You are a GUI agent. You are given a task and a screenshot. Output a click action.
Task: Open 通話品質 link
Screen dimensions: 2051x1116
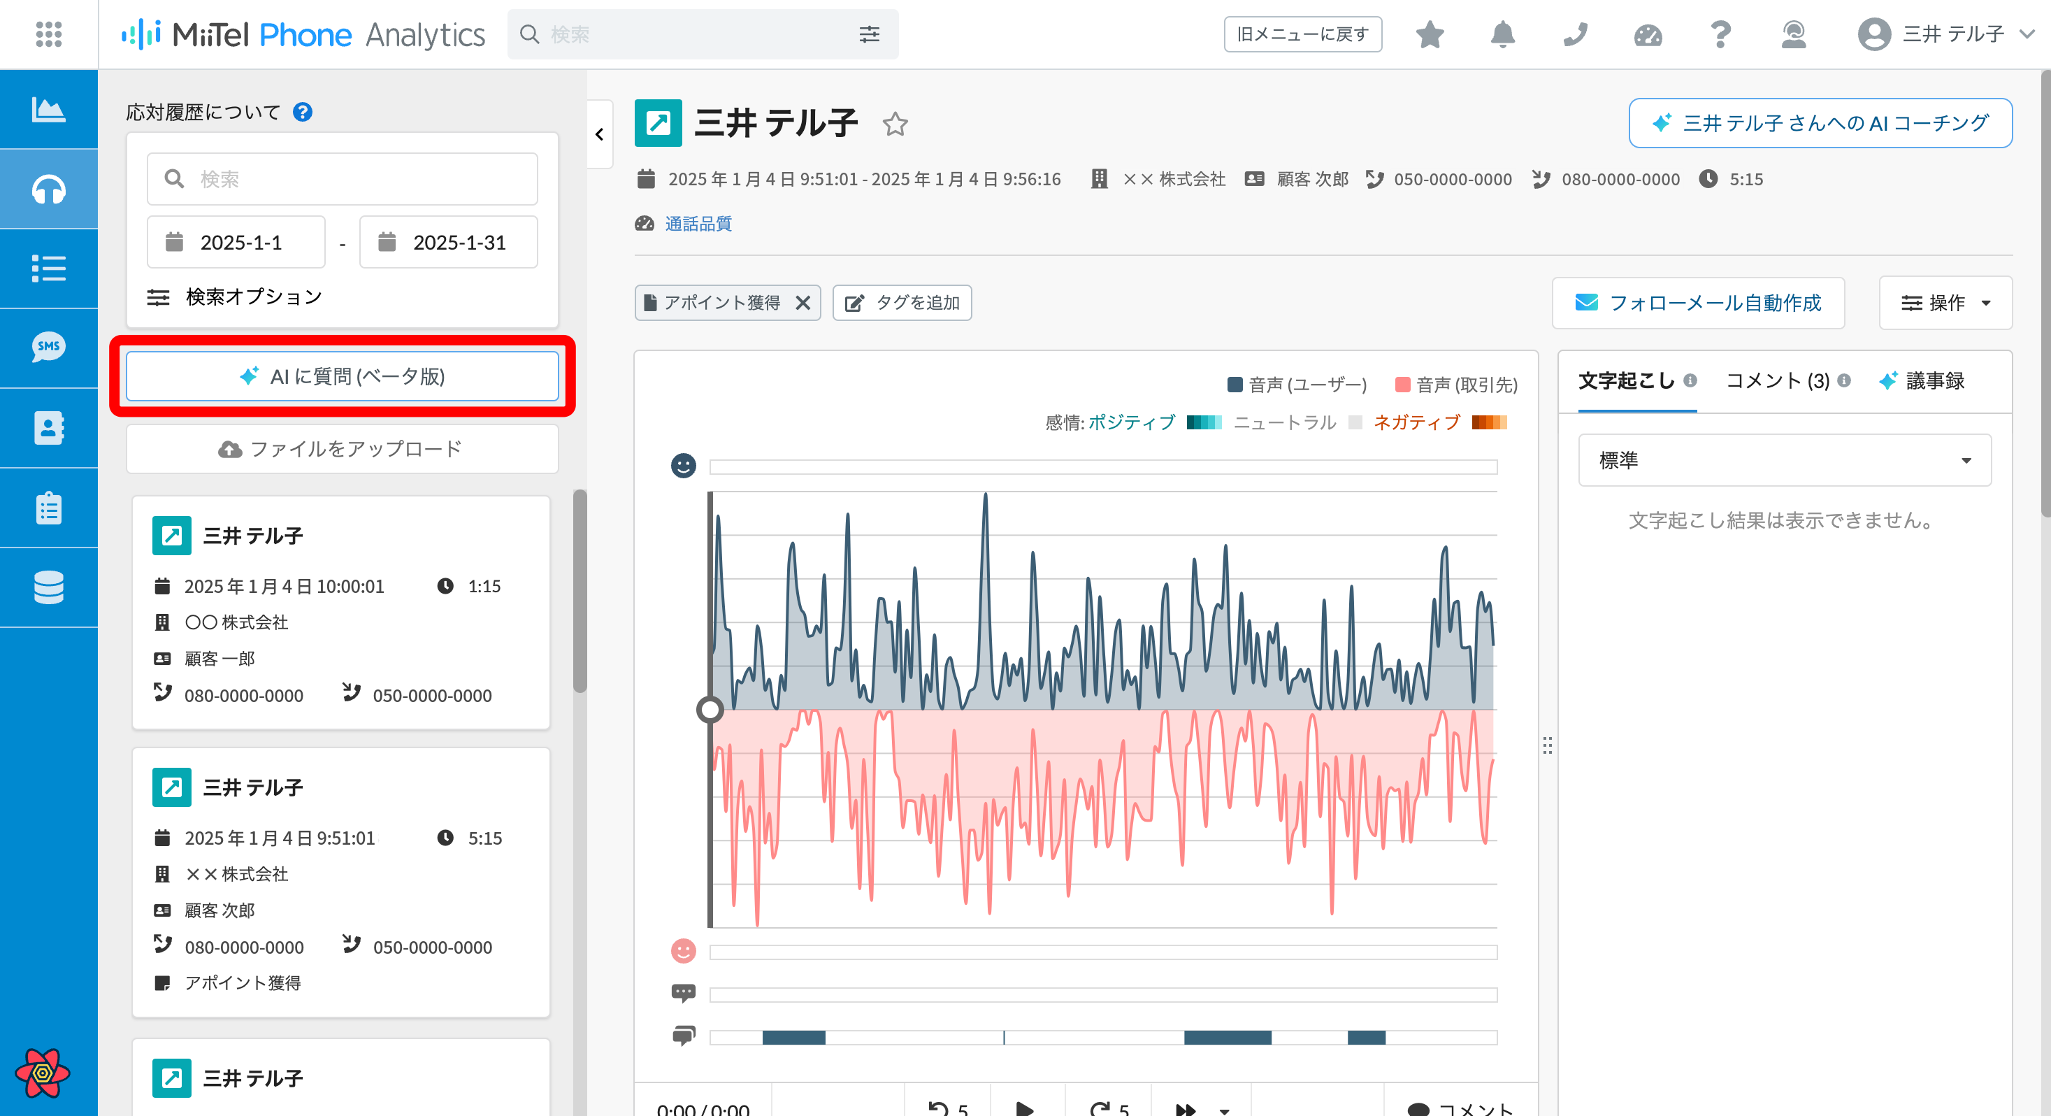click(698, 224)
